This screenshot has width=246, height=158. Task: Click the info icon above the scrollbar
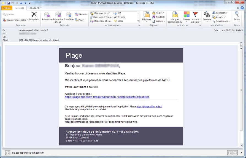pyautogui.click(x=241, y=45)
